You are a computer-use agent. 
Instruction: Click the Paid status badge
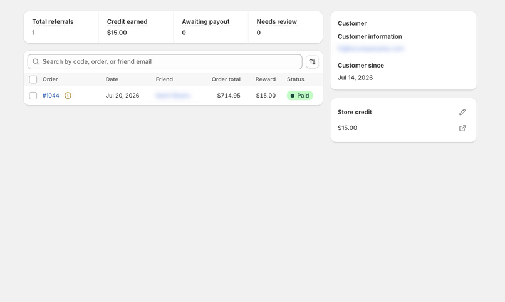(x=299, y=96)
